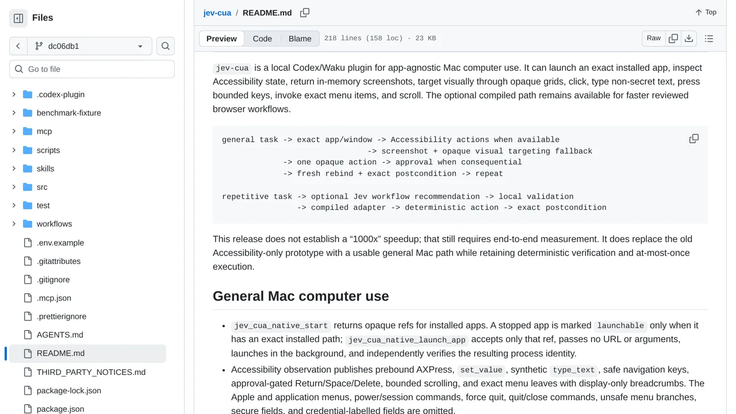Open the .gitignore file
This screenshot has height=414, width=736.
pos(53,279)
